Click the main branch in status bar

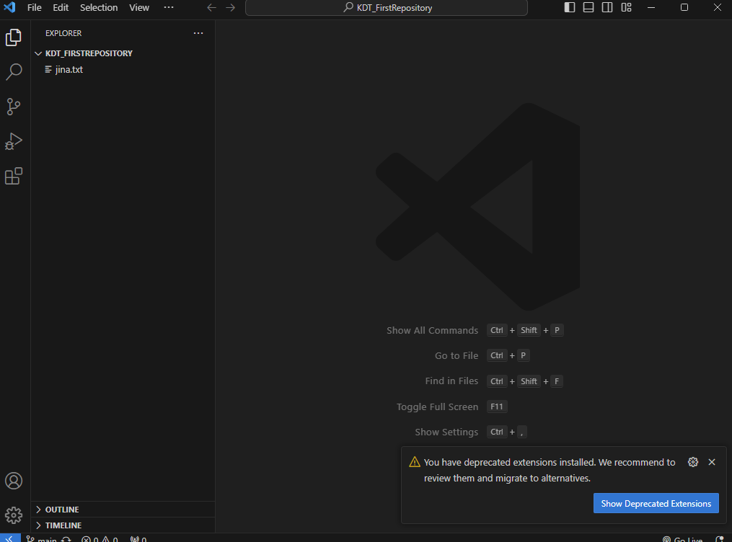(x=42, y=538)
